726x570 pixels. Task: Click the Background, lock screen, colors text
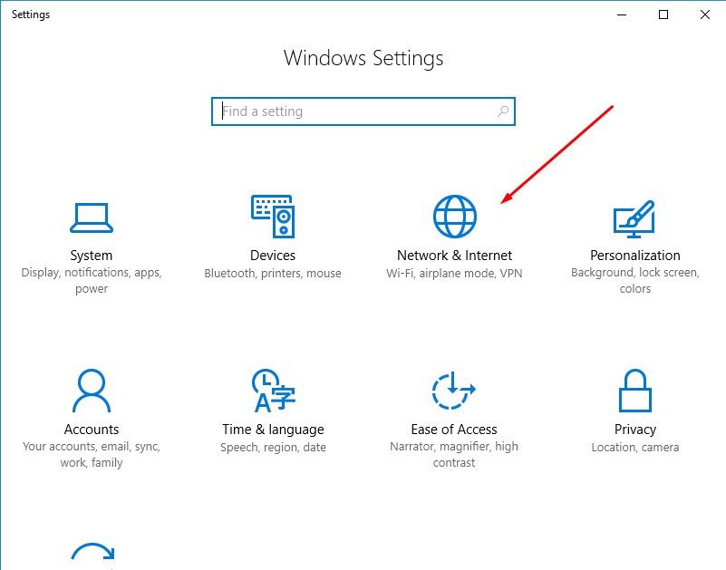635,280
